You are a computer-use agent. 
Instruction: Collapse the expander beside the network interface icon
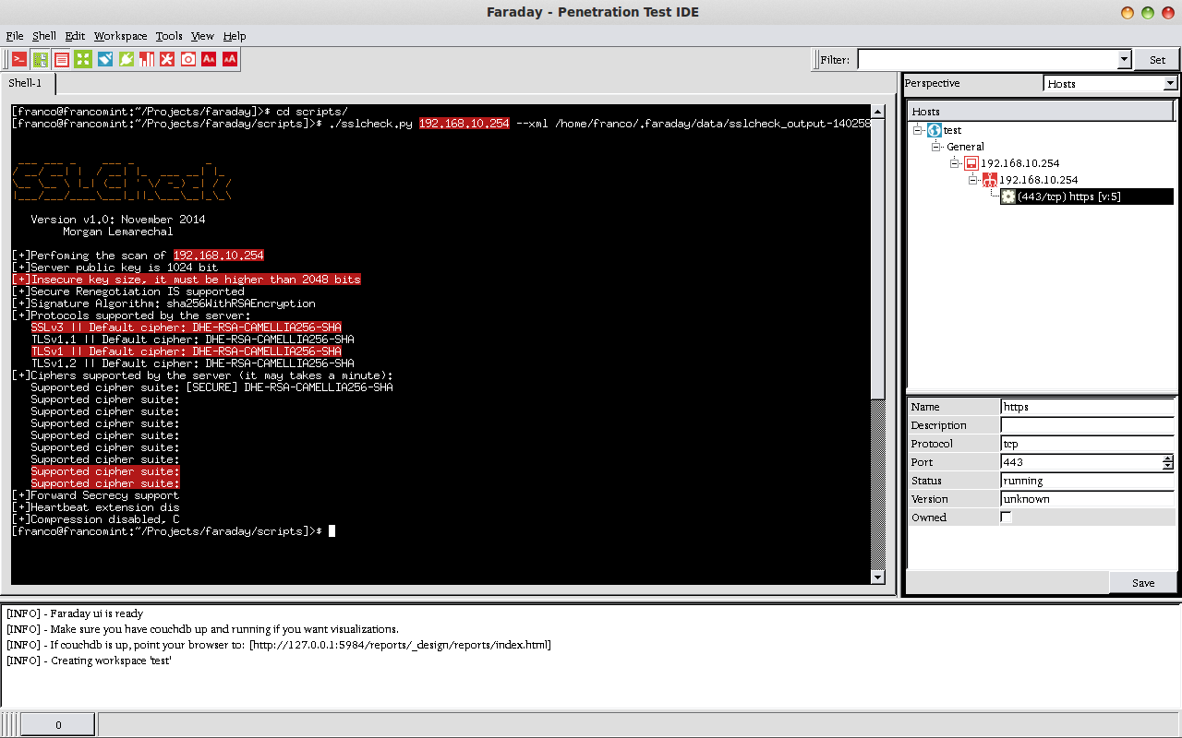tap(972, 180)
